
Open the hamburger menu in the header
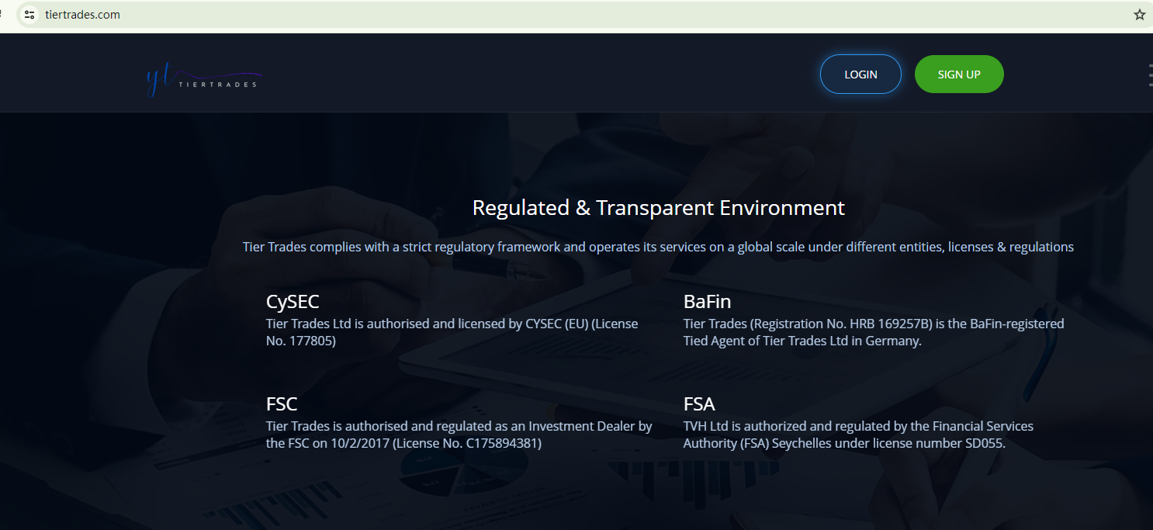(x=1150, y=74)
